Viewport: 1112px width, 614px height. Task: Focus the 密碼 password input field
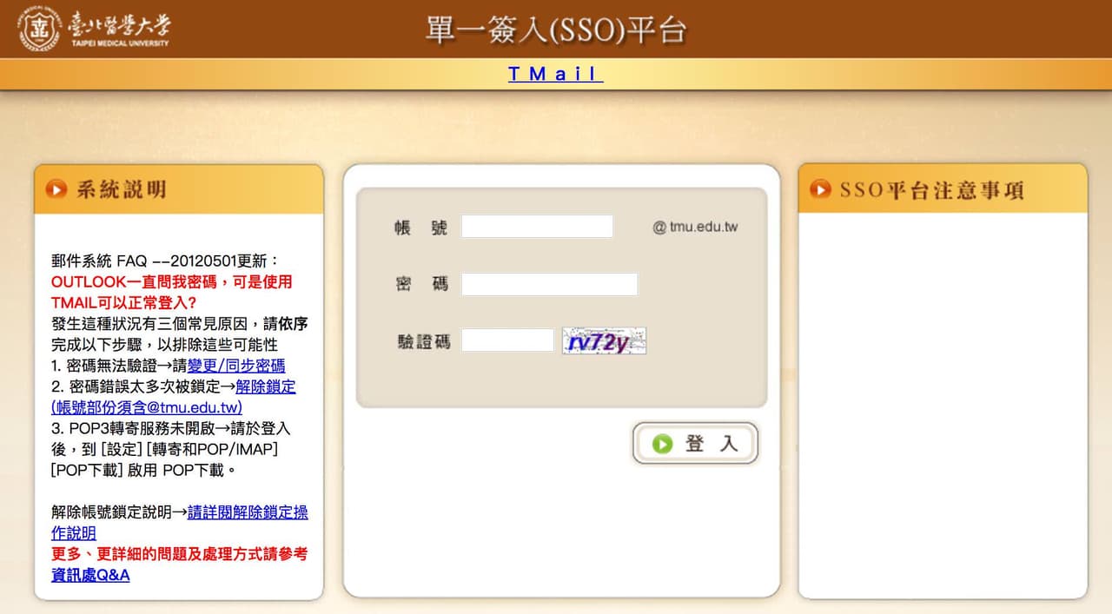pos(549,284)
